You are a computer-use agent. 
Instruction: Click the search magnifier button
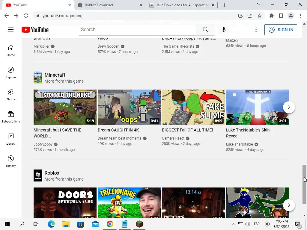[x=206, y=30]
